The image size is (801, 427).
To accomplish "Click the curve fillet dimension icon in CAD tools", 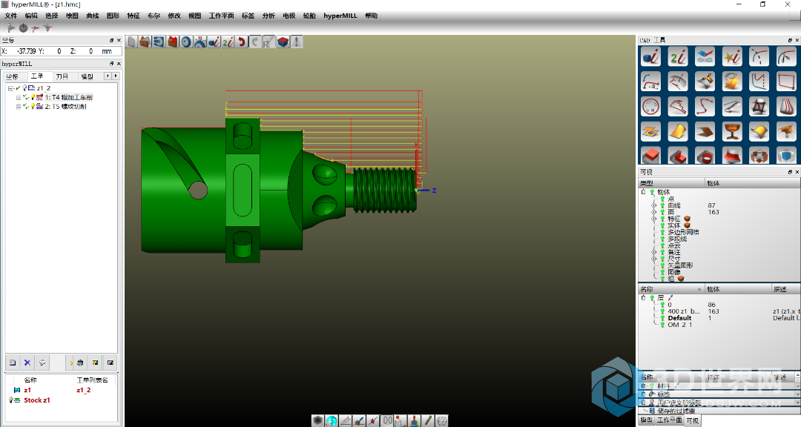I will coord(651,82).
